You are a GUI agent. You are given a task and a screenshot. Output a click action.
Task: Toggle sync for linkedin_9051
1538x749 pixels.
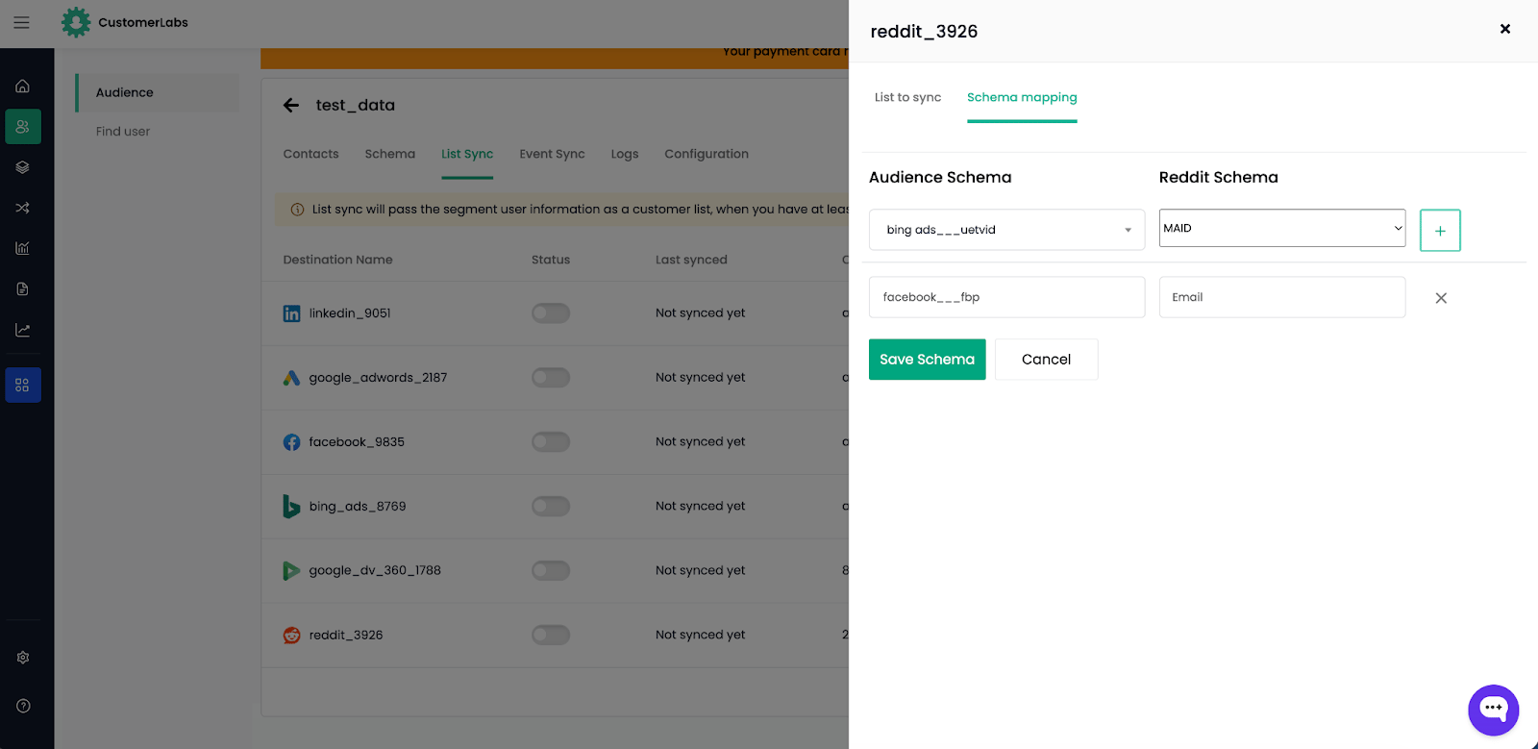click(x=551, y=313)
